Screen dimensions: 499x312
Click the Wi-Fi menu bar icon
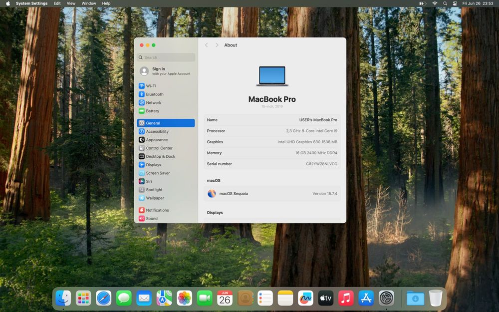pyautogui.click(x=435, y=3)
